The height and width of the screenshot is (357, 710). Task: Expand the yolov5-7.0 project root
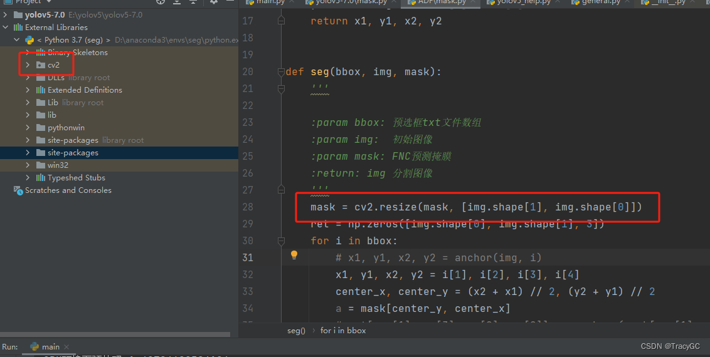(x=6, y=15)
